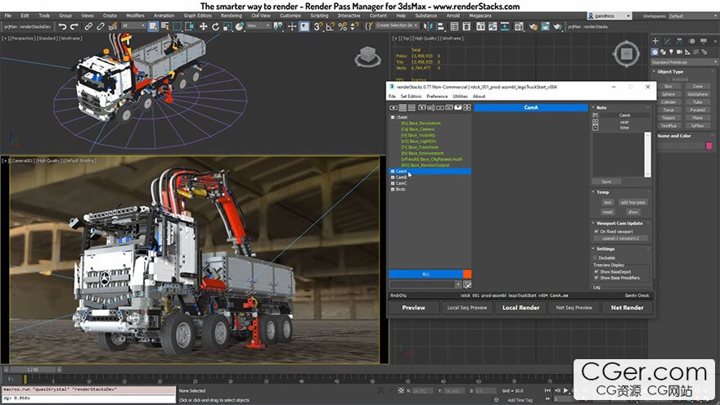This screenshot has width=720, height=405.
Task: Click the pink object color swatch
Action: (x=709, y=146)
